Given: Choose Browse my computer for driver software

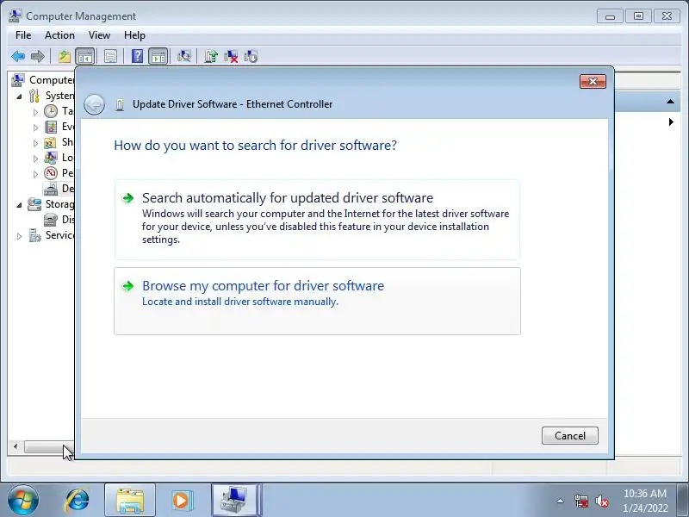Looking at the screenshot, I should point(317,301).
